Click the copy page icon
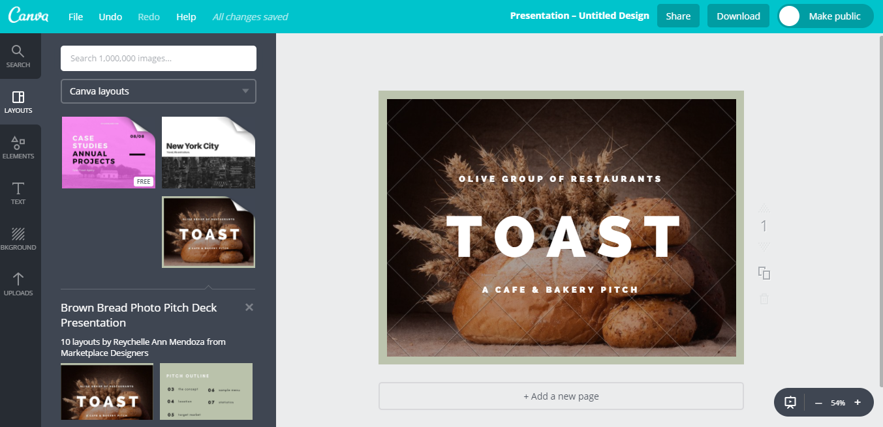 [764, 273]
